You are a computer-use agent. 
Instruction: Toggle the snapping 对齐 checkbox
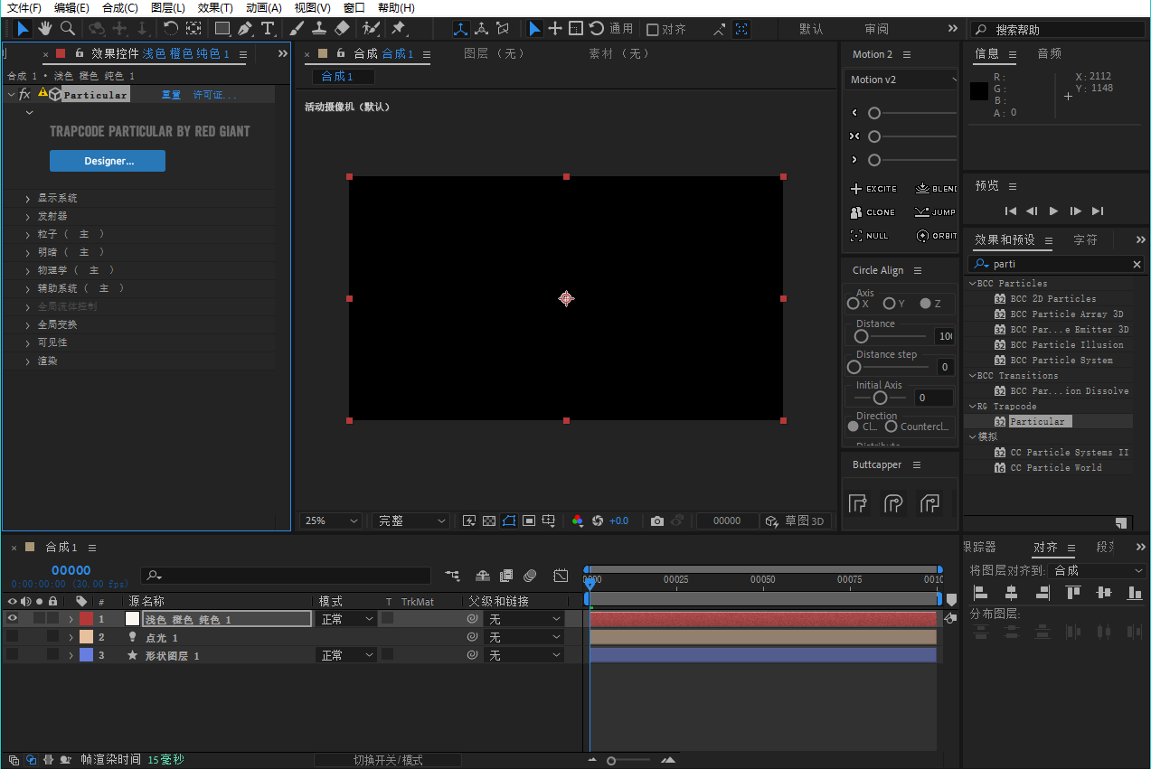click(x=653, y=30)
